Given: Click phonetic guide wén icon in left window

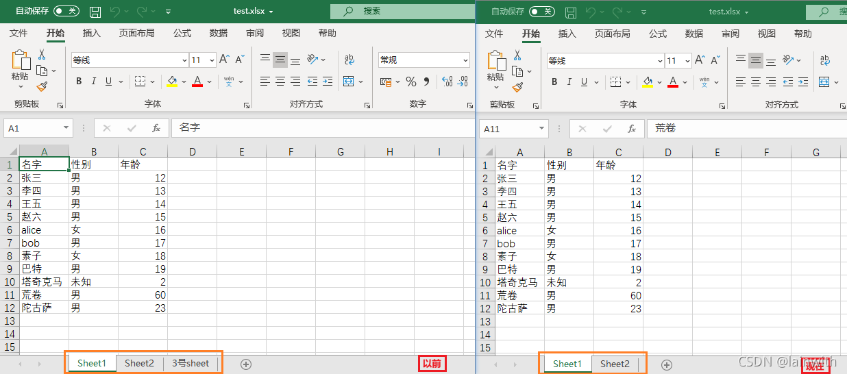Looking at the screenshot, I should (x=229, y=82).
